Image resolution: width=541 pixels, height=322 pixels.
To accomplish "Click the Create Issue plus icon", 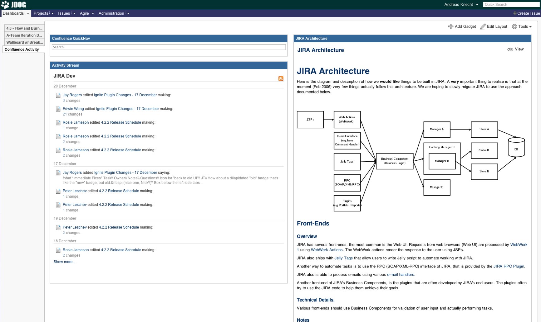I will tap(514, 13).
